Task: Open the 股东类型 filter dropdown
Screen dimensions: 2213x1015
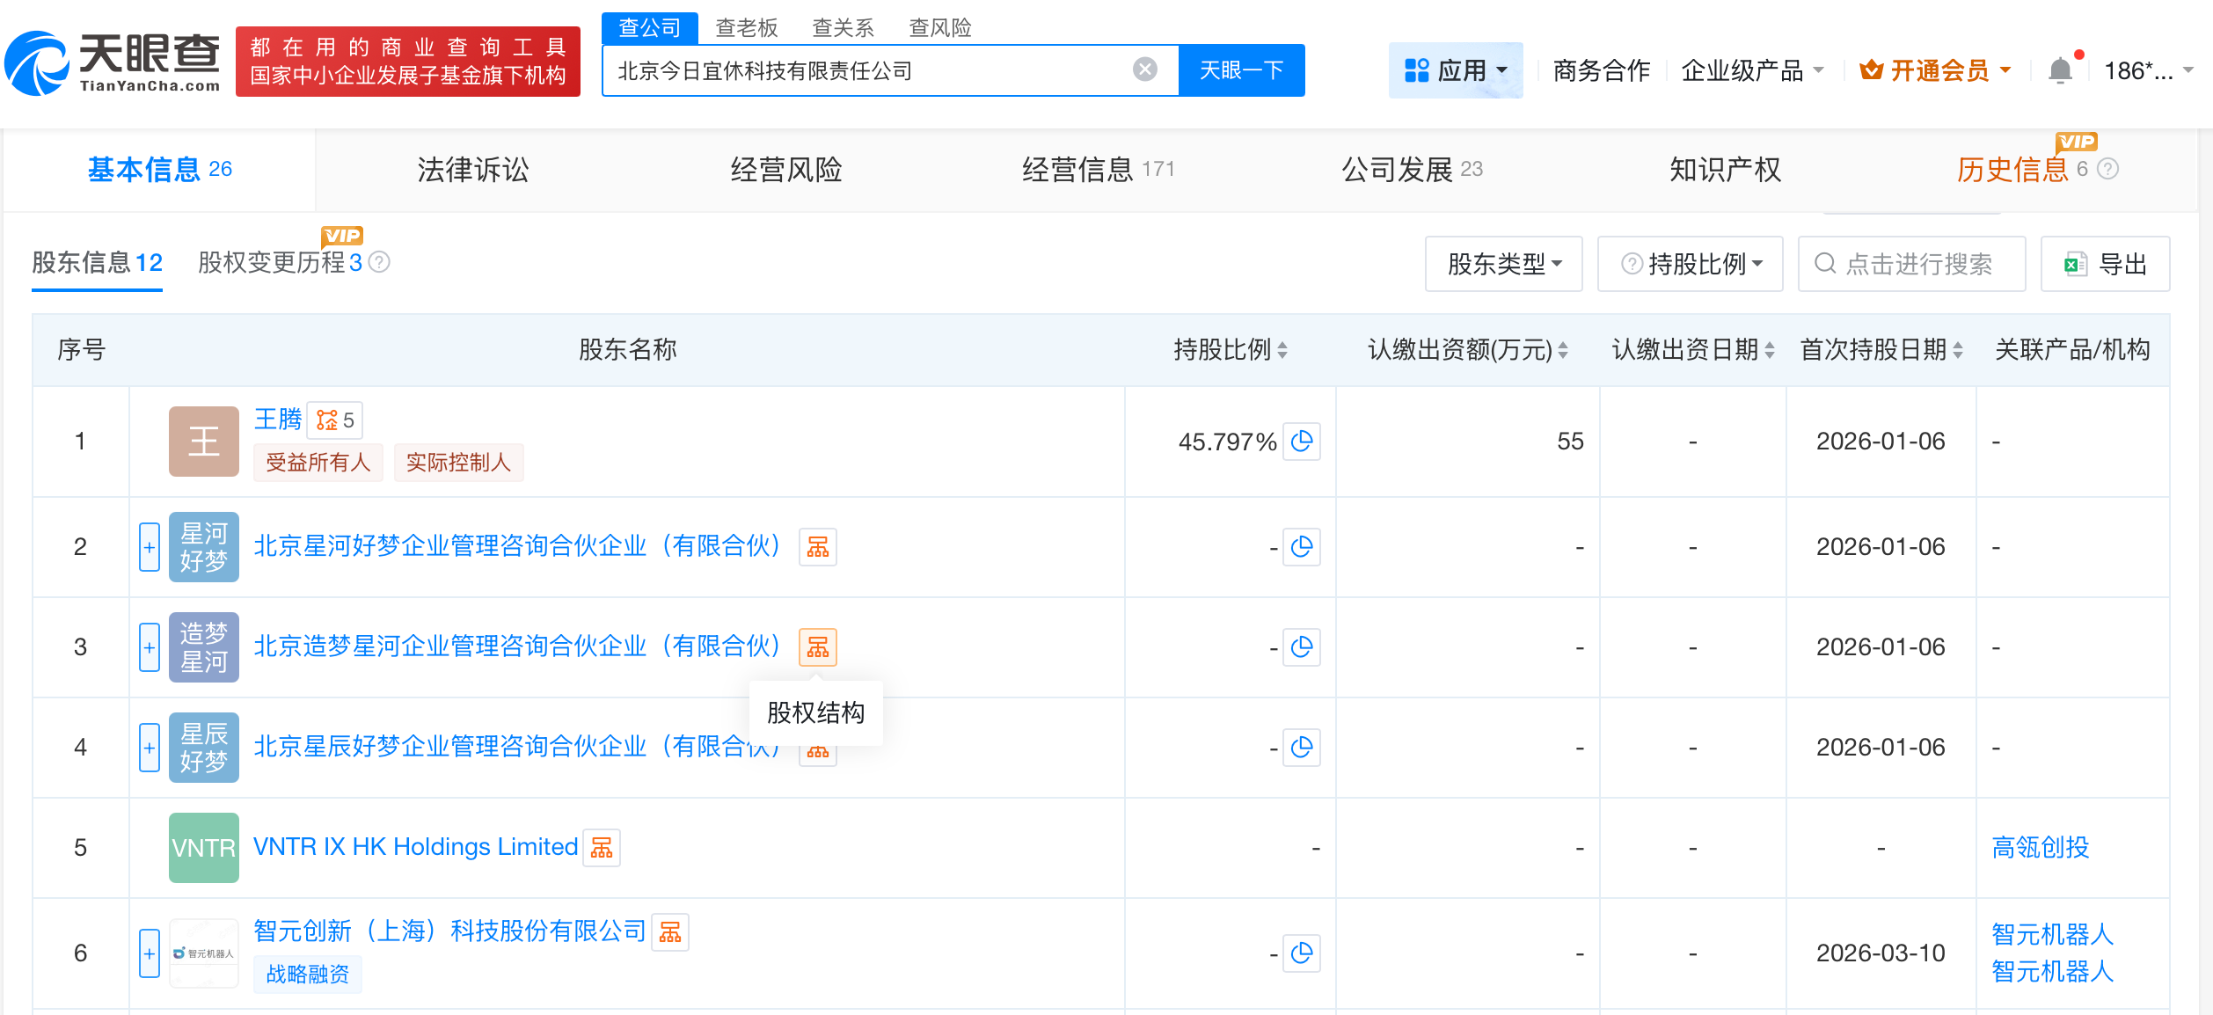Action: pyautogui.click(x=1503, y=264)
